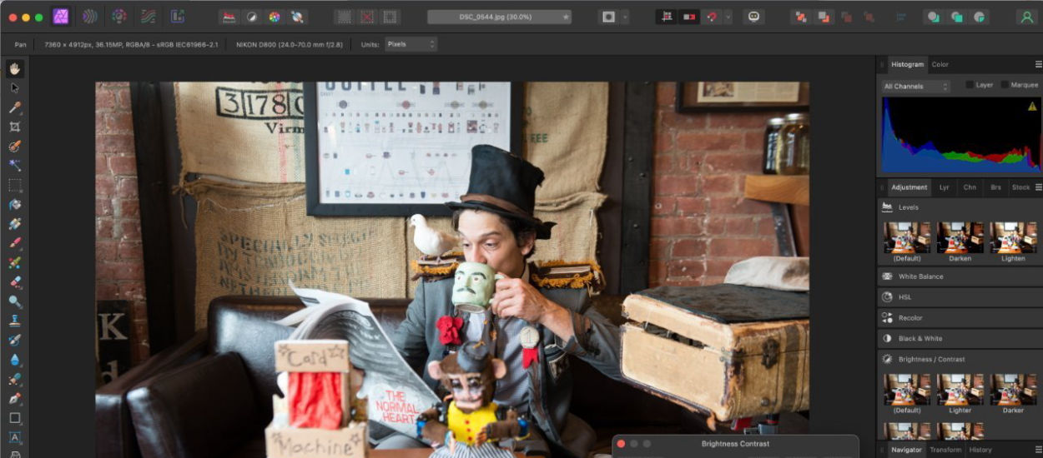This screenshot has height=458, width=1043.
Task: Switch to the Color tab
Action: (x=940, y=64)
